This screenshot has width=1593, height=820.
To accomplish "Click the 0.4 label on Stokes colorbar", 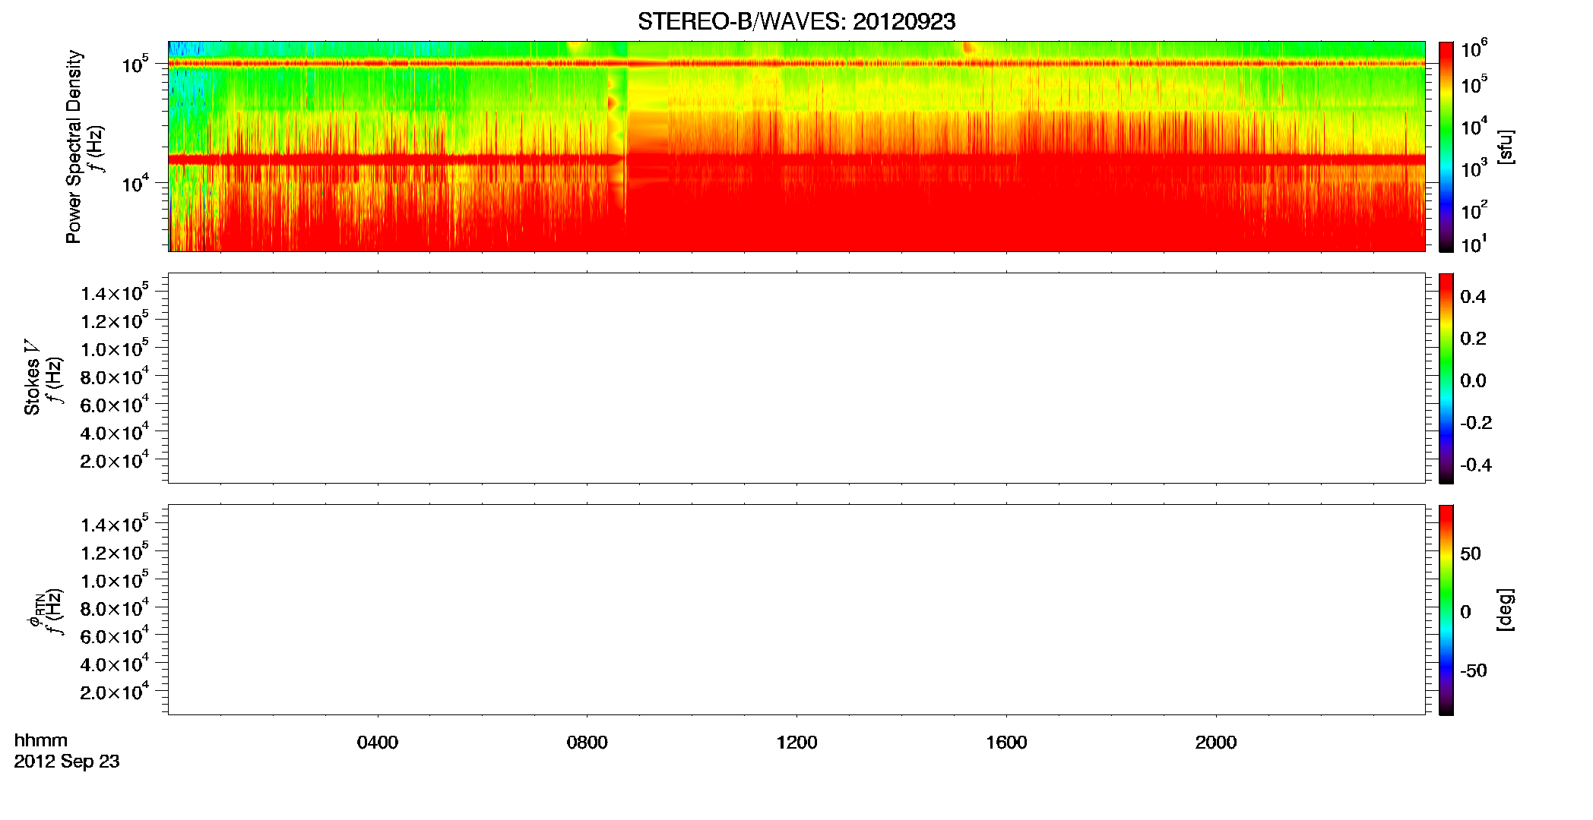I will point(1473,297).
